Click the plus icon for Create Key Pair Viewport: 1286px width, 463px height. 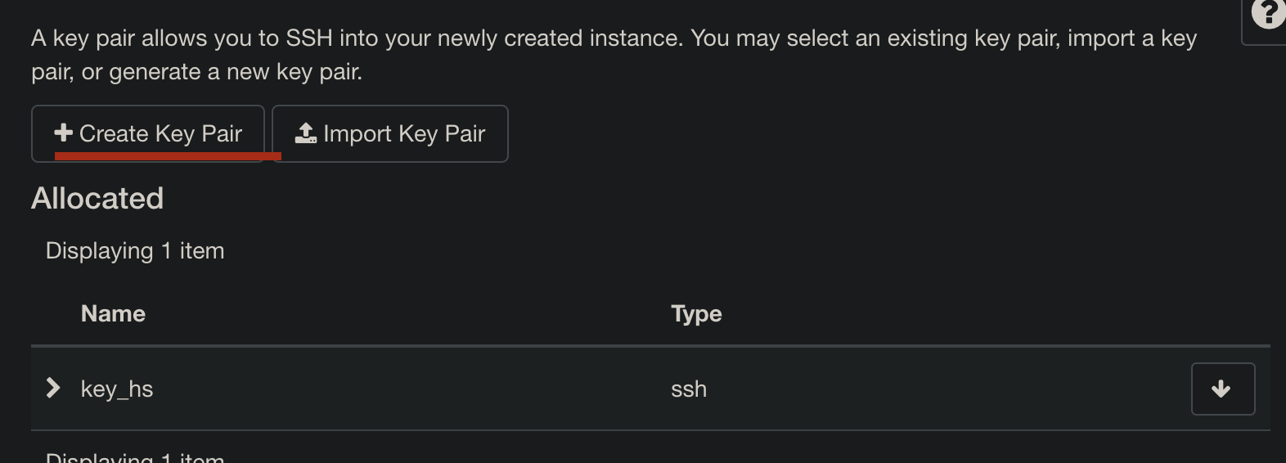63,133
